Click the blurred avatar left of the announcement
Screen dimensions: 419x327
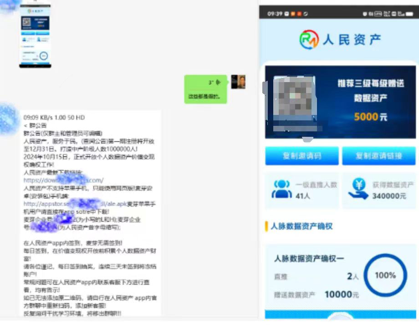(x=8, y=119)
